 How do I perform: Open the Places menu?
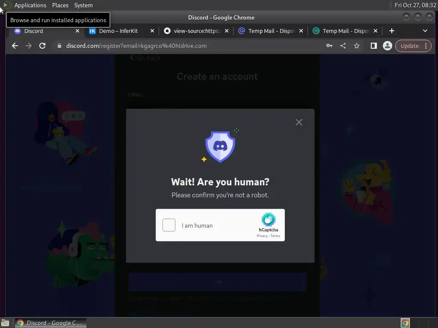click(x=60, y=5)
